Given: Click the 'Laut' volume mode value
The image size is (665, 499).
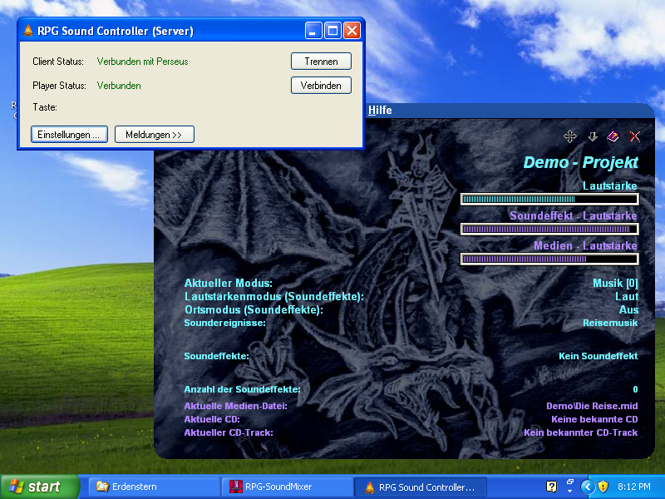Looking at the screenshot, I should 627,297.
